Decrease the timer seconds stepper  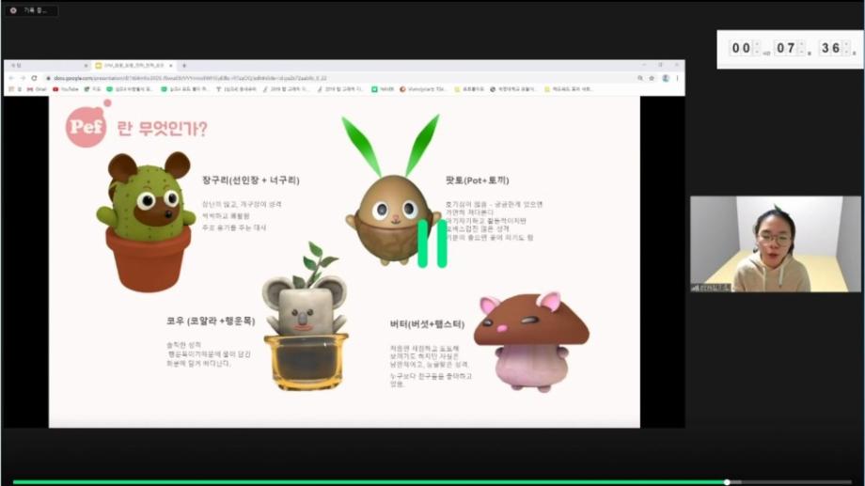(847, 54)
